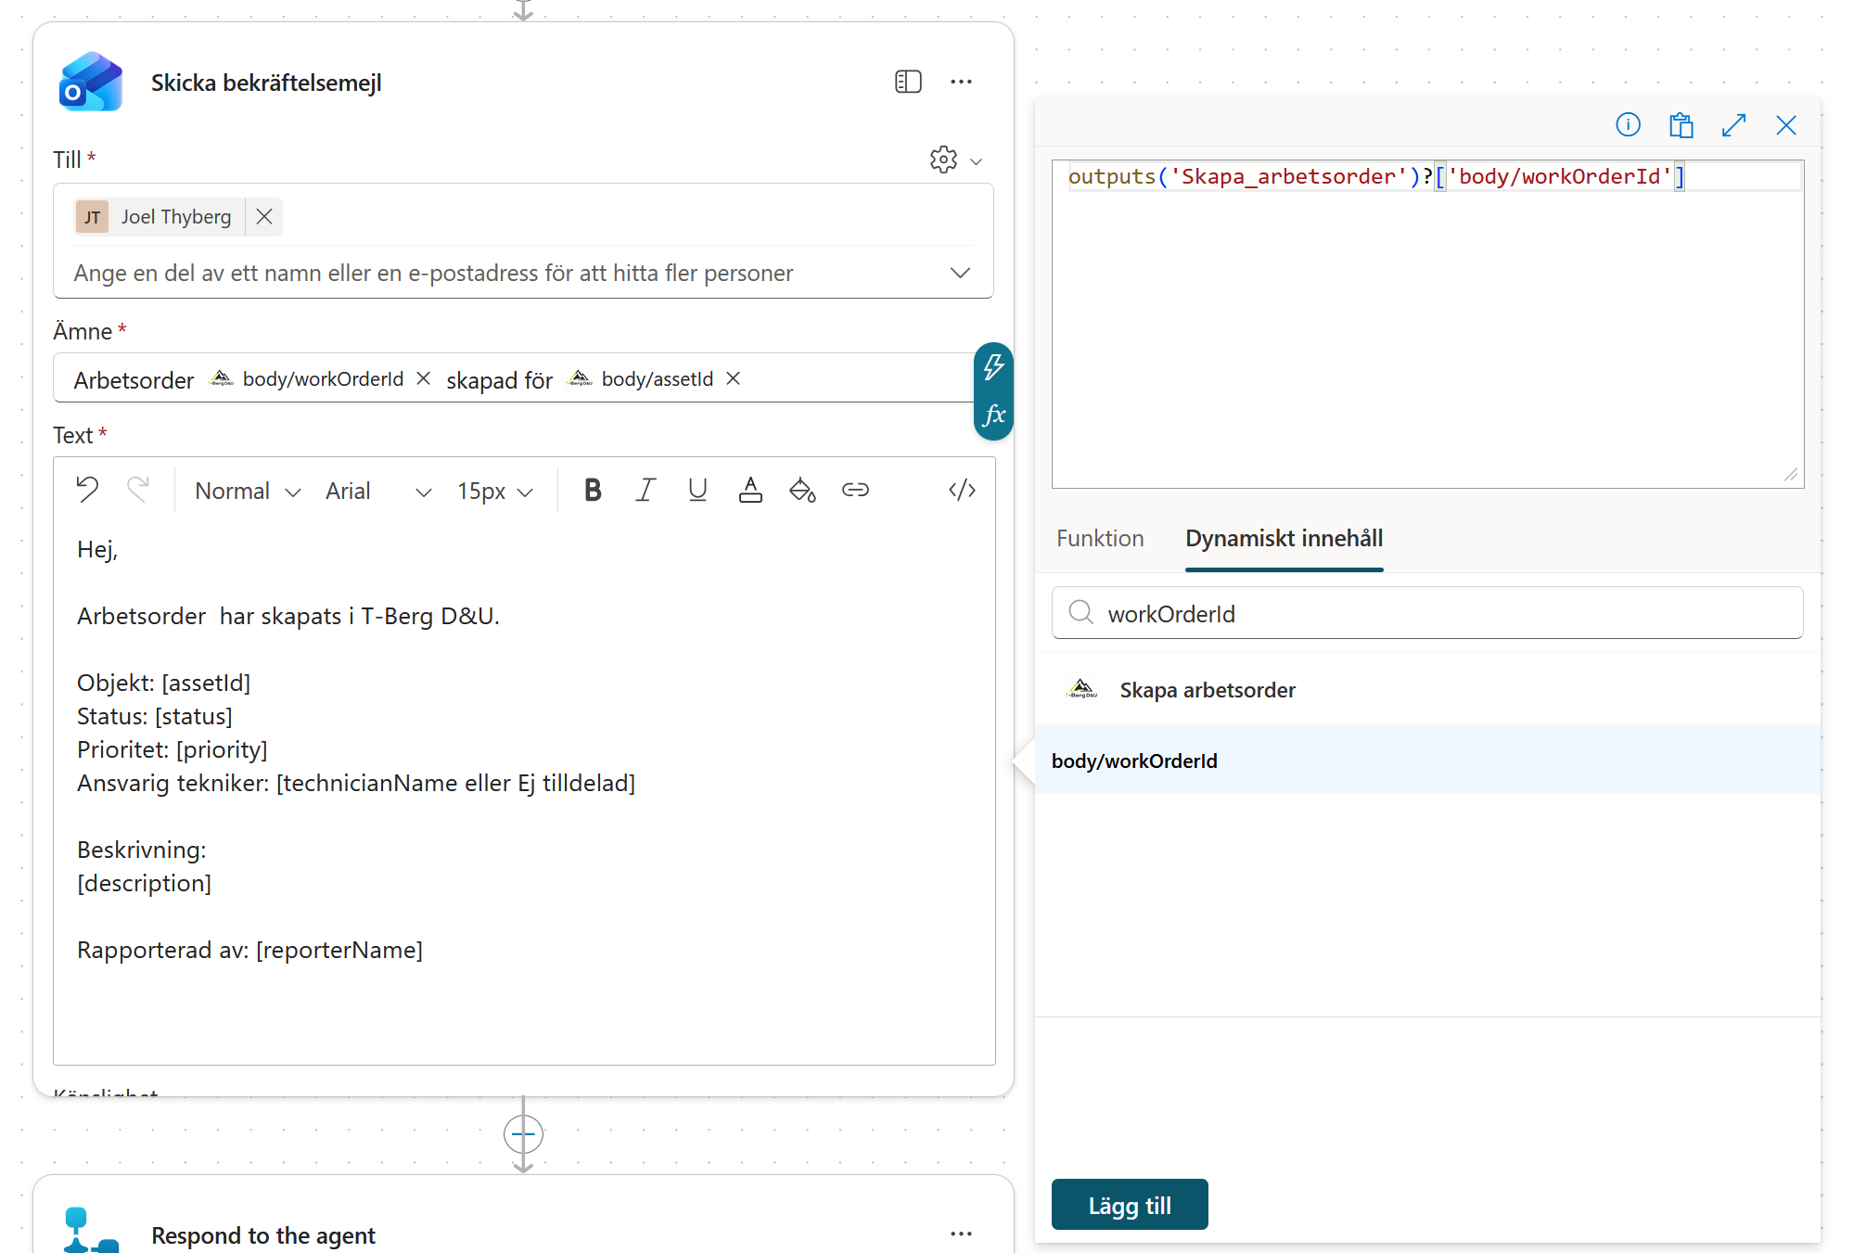Viewport: 1853px width, 1253px height.
Task: Remove body/assetId token from subject
Action: (x=733, y=378)
